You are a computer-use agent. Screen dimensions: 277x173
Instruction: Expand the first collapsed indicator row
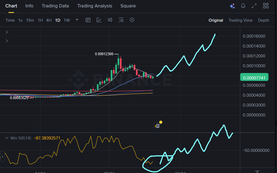7,32
